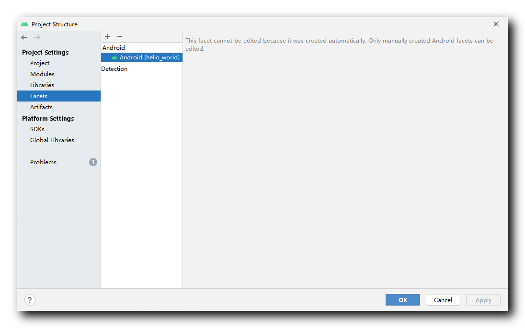
Task: Click the Android icon in the title bar
Action: point(24,24)
